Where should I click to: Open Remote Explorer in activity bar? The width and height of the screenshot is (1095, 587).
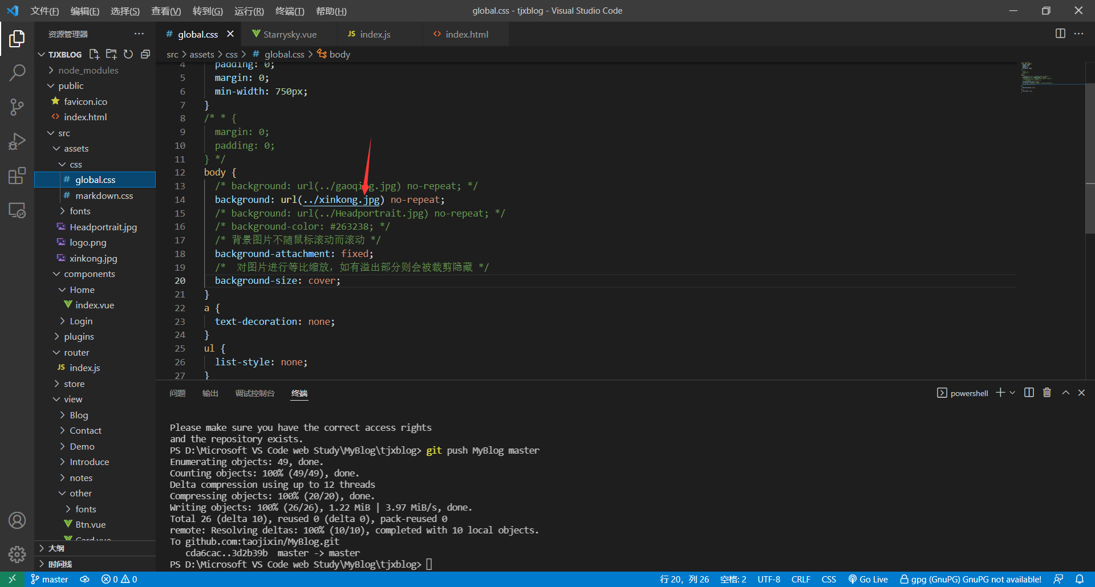[x=17, y=210]
